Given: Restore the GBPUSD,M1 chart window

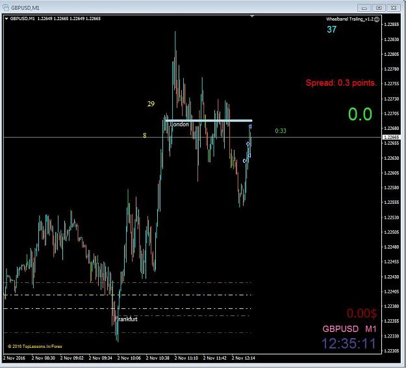Looking at the screenshot, I should (x=379, y=8).
